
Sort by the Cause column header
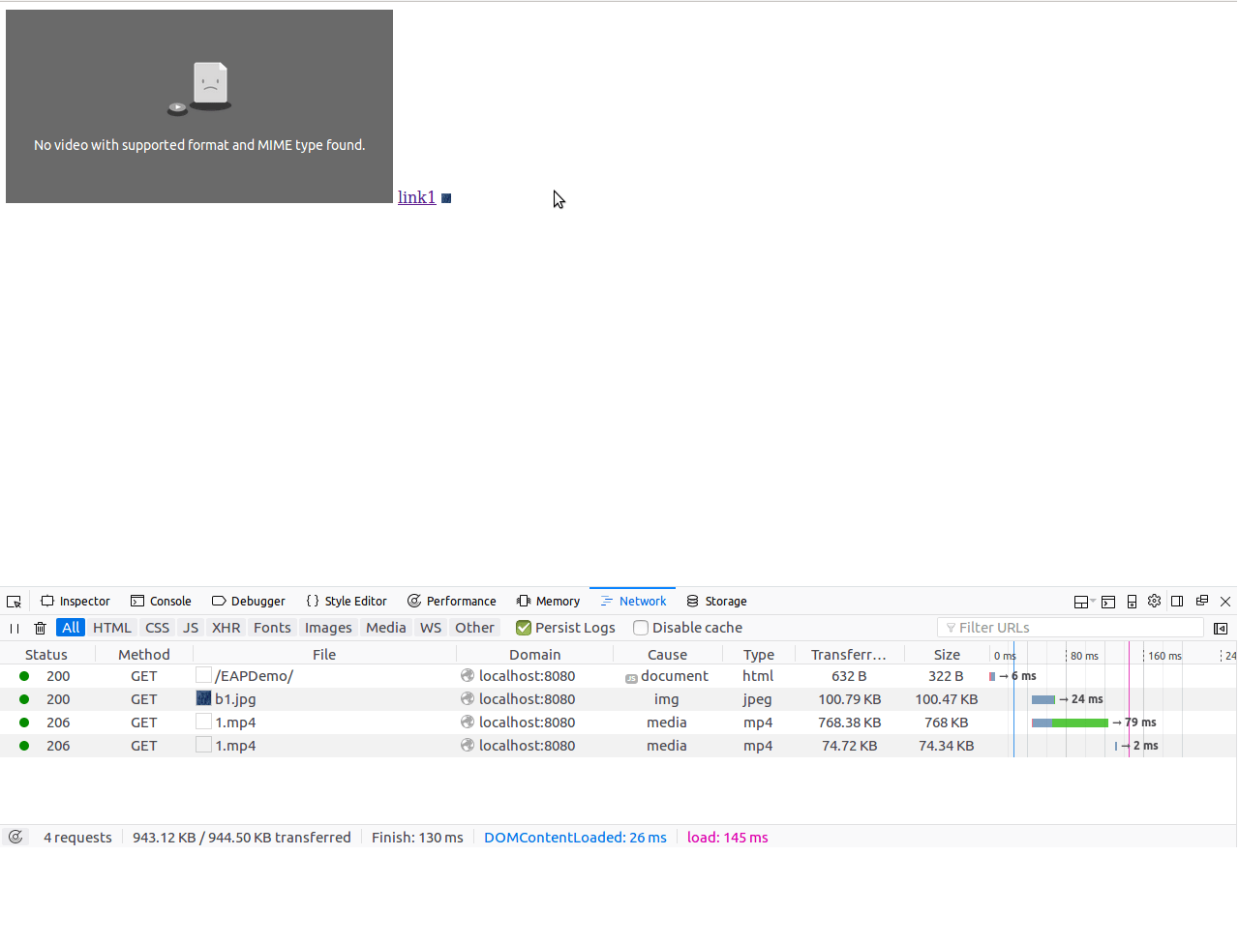tap(668, 655)
